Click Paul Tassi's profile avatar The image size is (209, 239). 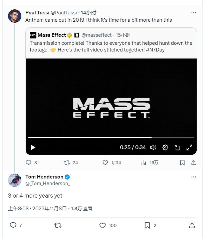click(x=15, y=16)
